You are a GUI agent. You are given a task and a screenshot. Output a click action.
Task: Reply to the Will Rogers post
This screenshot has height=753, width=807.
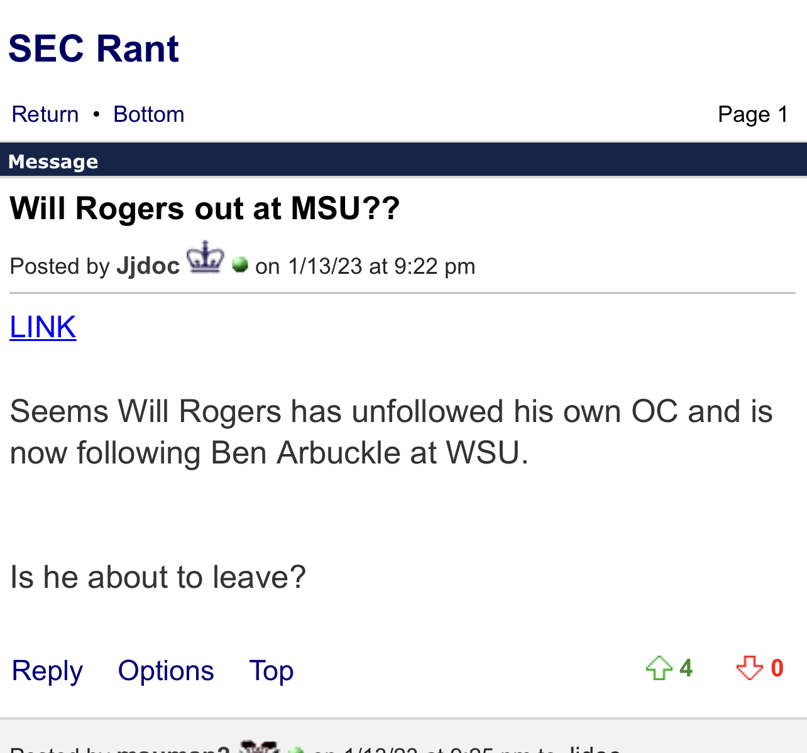47,671
